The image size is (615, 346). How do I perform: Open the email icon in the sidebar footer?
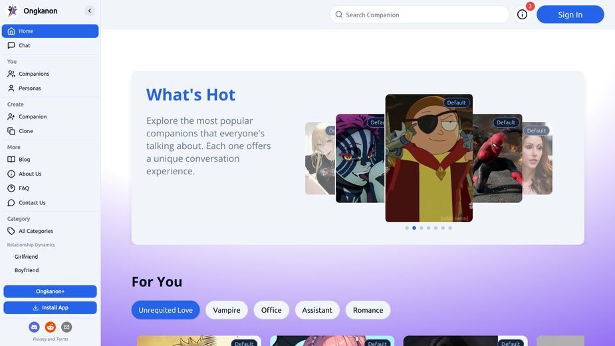pos(66,327)
